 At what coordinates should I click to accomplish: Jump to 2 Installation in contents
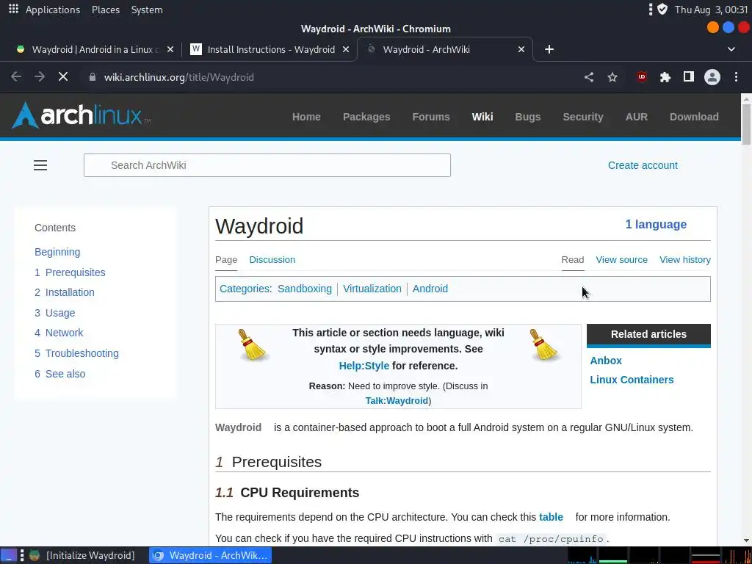pos(65,292)
